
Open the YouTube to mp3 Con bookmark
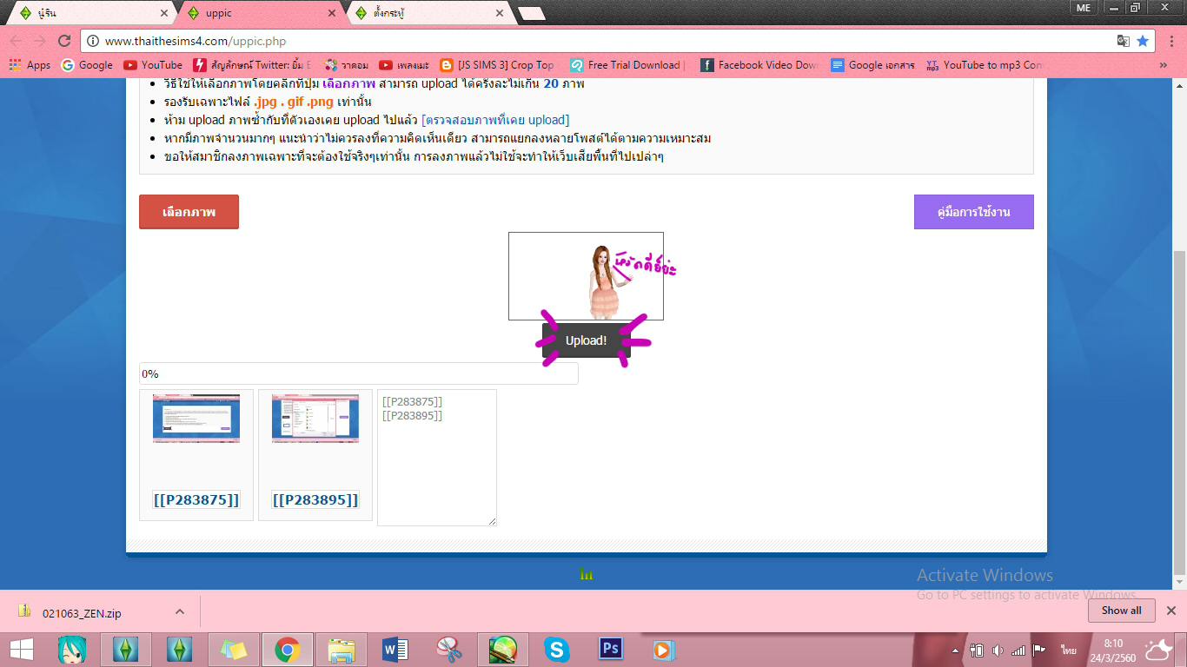pyautogui.click(x=984, y=65)
